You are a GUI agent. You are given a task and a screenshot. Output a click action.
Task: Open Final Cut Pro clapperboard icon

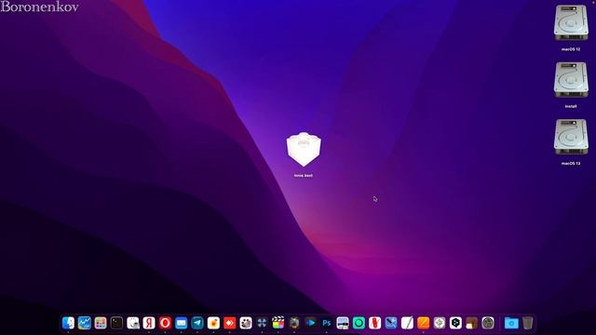click(x=278, y=323)
